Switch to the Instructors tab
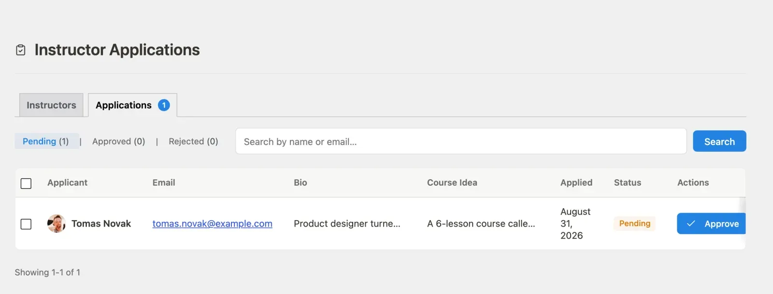Screen dimensions: 773x294 [51, 105]
